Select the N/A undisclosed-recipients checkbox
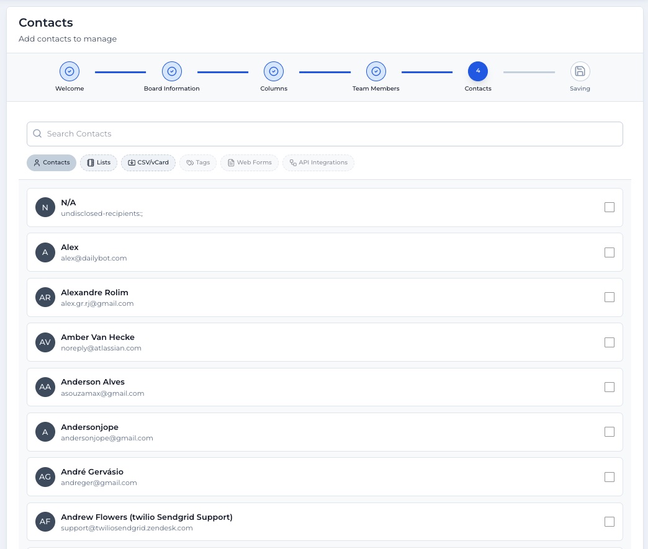This screenshot has height=549, width=648. [x=609, y=207]
